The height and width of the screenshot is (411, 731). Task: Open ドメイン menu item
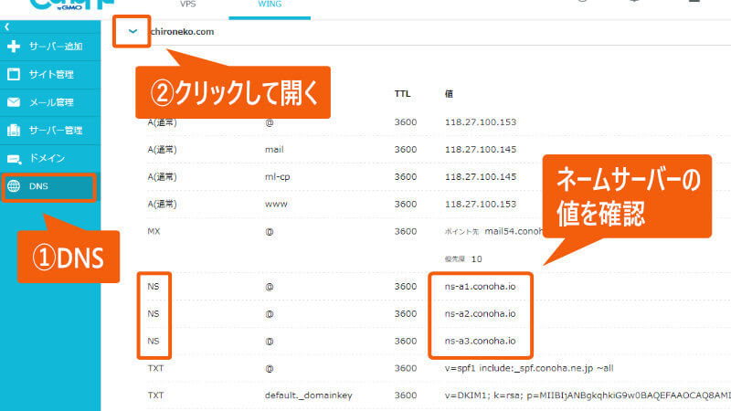(x=50, y=158)
